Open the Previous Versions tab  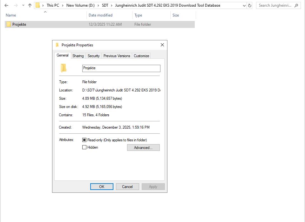tap(117, 56)
